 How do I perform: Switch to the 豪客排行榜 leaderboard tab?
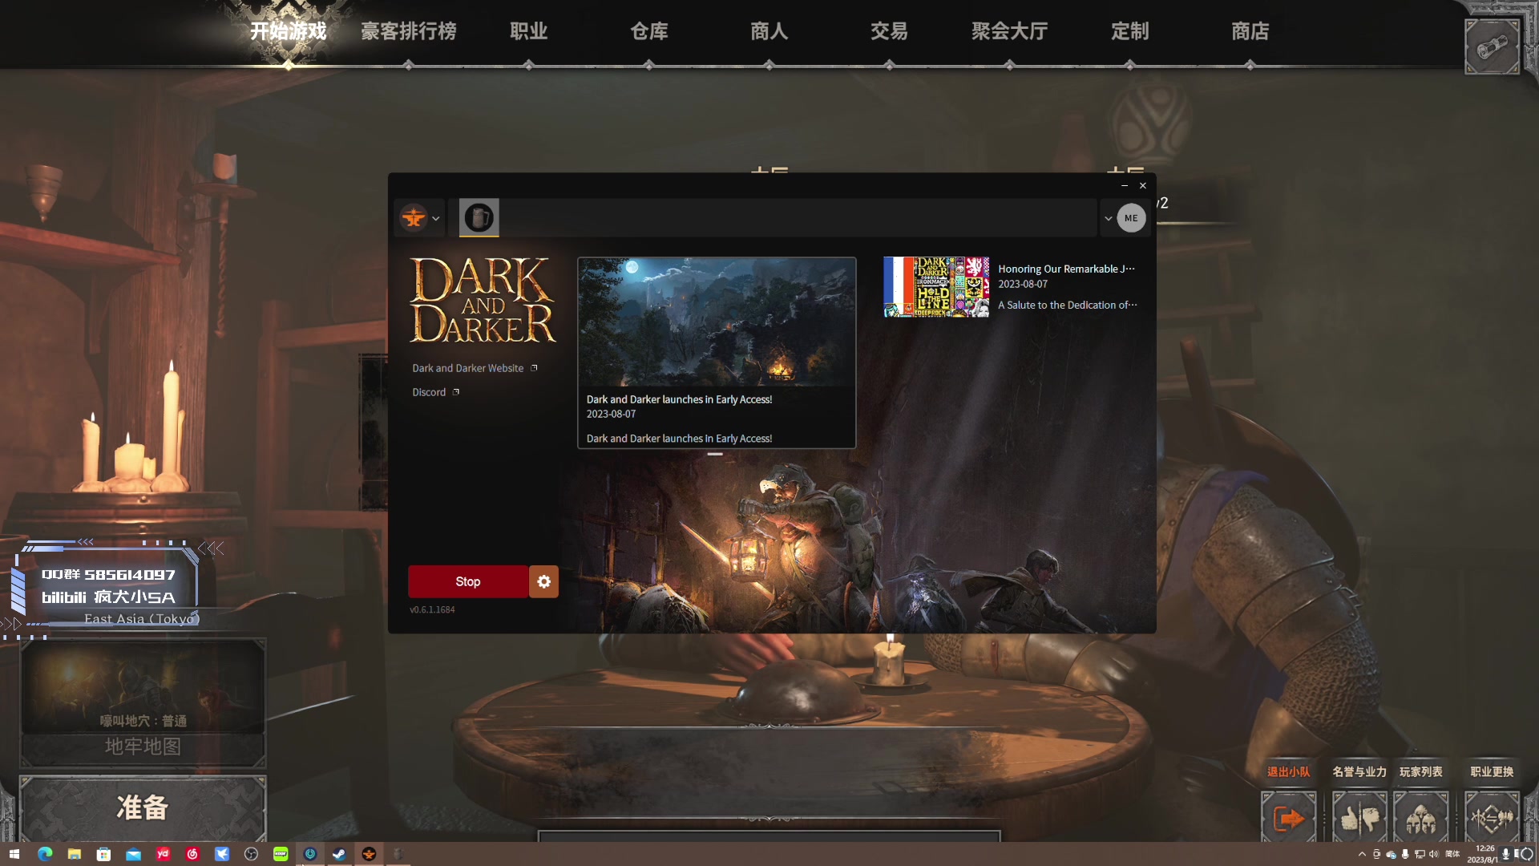click(409, 31)
